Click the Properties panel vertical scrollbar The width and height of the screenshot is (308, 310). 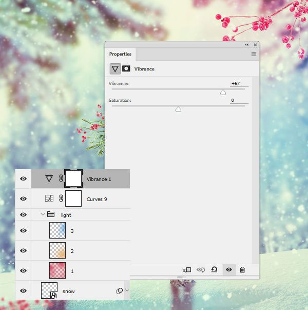point(256,170)
